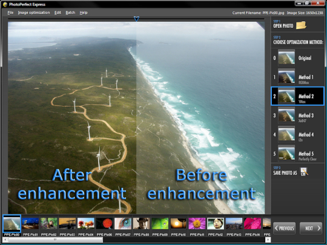Open the Batch menu
This screenshot has height=245, width=327.
coord(70,13)
